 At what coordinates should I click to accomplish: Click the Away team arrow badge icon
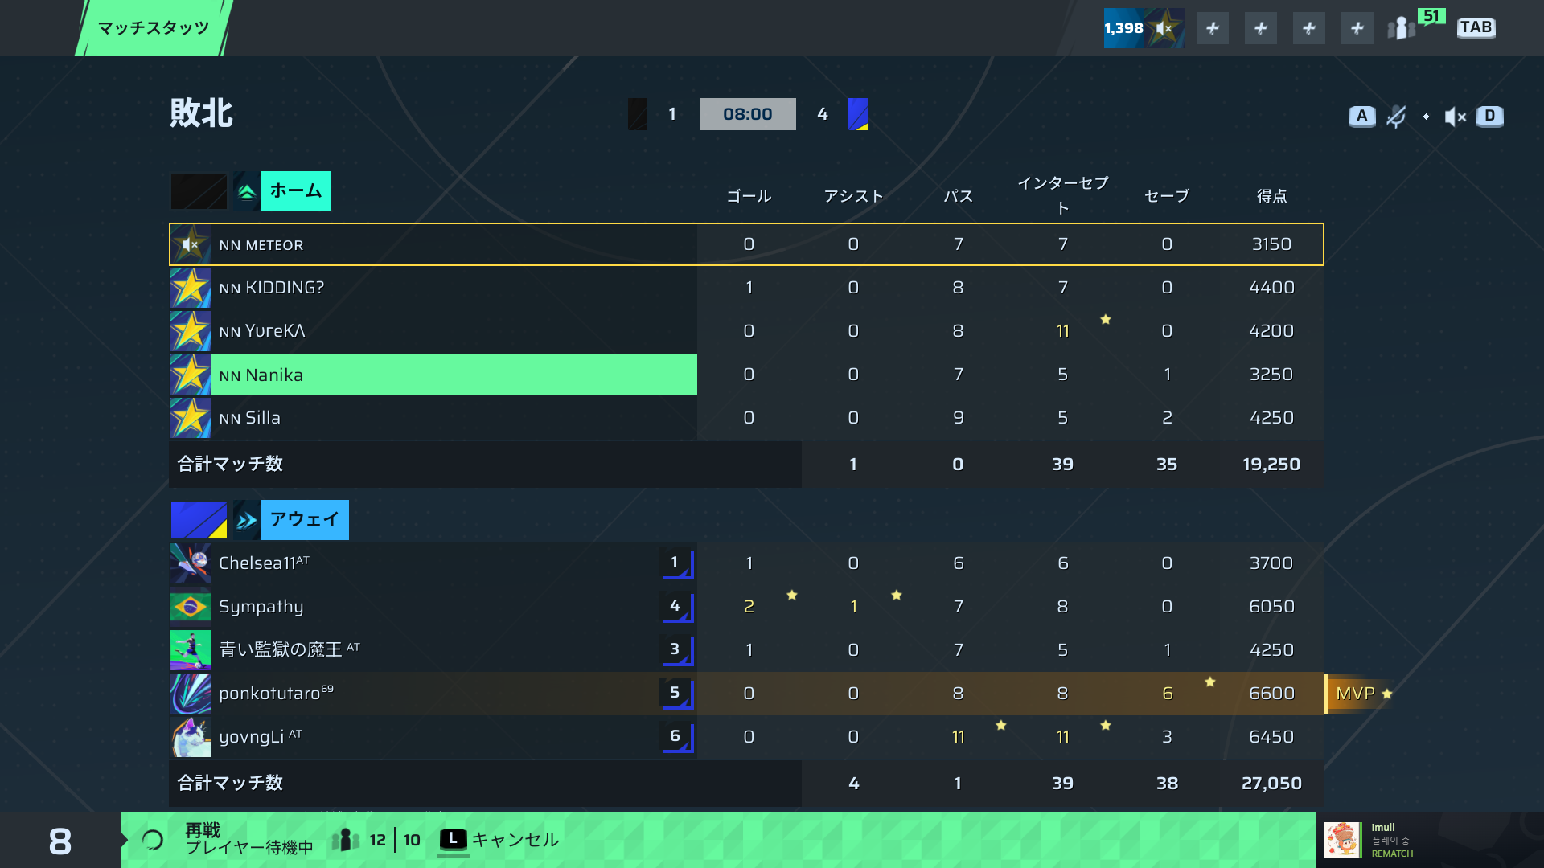(247, 520)
